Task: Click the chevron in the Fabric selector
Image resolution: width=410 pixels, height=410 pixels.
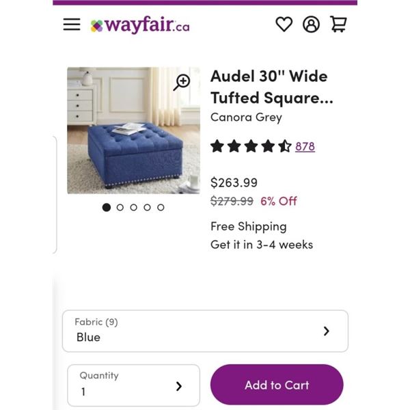Action: click(326, 331)
